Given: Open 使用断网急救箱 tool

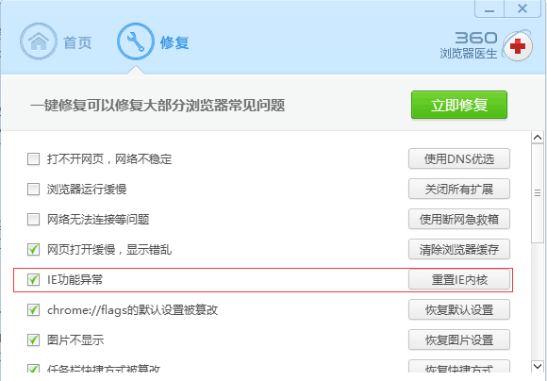Looking at the screenshot, I should point(459,219).
